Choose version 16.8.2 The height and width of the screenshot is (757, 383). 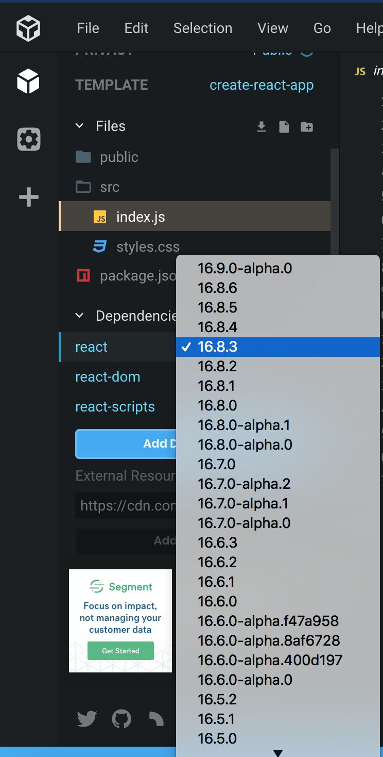click(x=278, y=366)
